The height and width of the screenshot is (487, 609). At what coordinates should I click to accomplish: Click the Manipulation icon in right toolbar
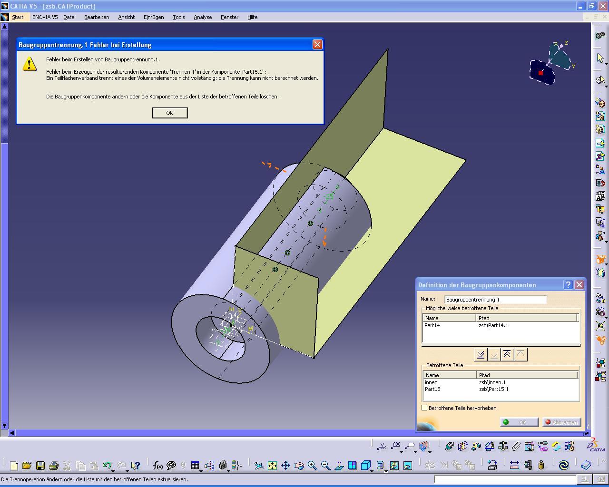600,299
